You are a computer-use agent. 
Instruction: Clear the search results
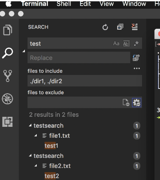click(x=135, y=27)
